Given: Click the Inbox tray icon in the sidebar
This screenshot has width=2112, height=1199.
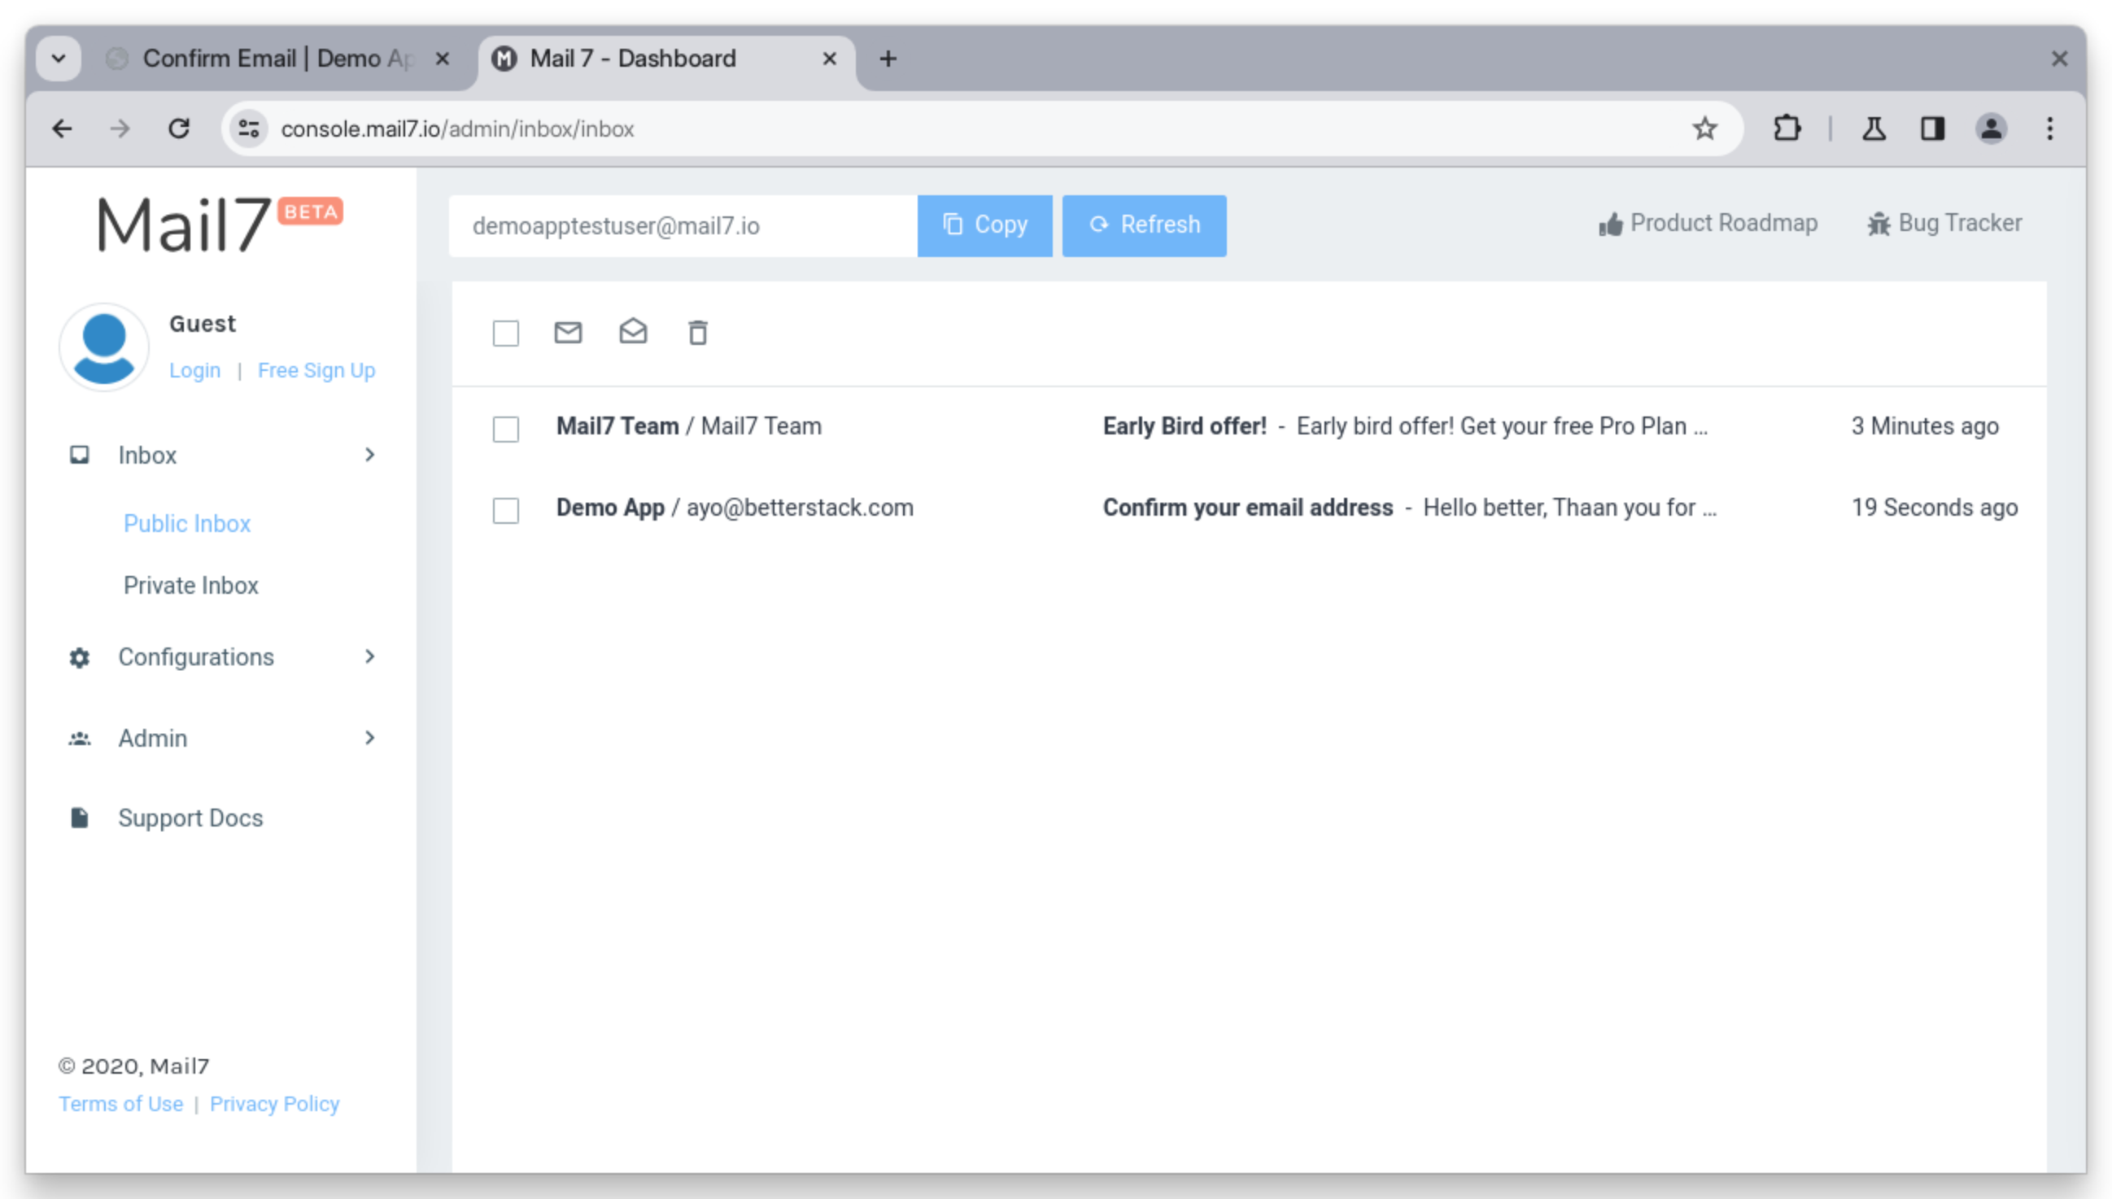Looking at the screenshot, I should [79, 455].
